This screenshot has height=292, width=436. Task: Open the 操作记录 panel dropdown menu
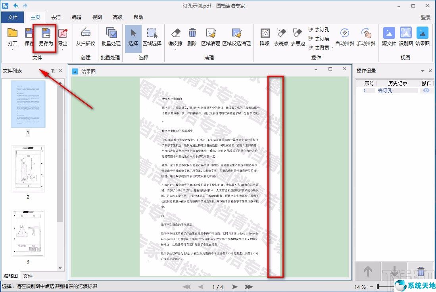coord(423,71)
